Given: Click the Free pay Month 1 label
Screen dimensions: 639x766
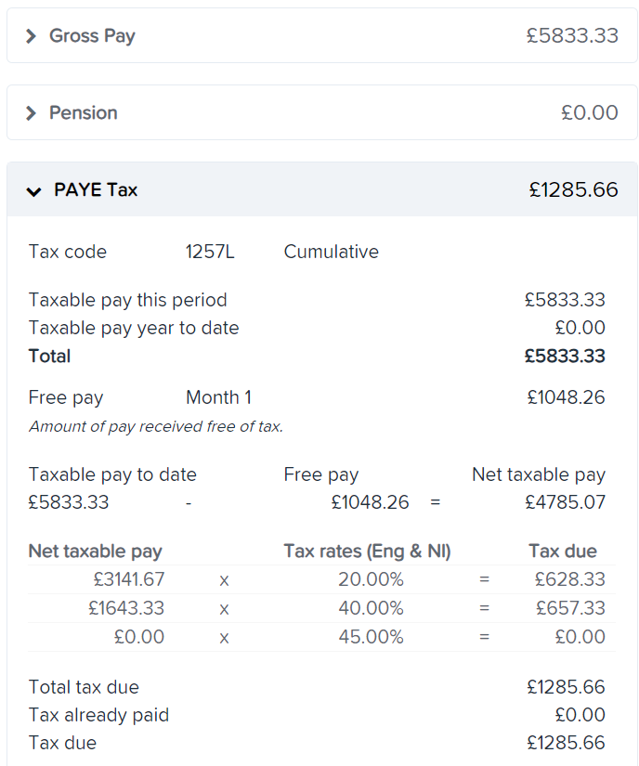Looking at the screenshot, I should 219,396.
